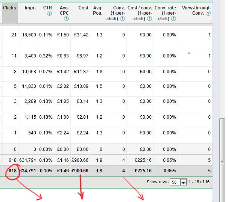228x202 pixels.
Task: Select the 11,830 impressions cell
Action: pos(29,86)
